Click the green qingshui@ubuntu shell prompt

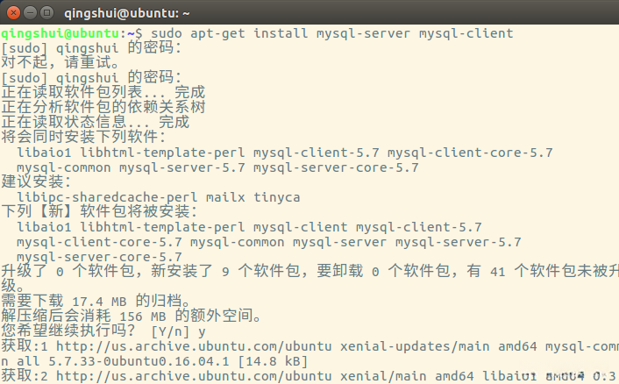click(63, 33)
